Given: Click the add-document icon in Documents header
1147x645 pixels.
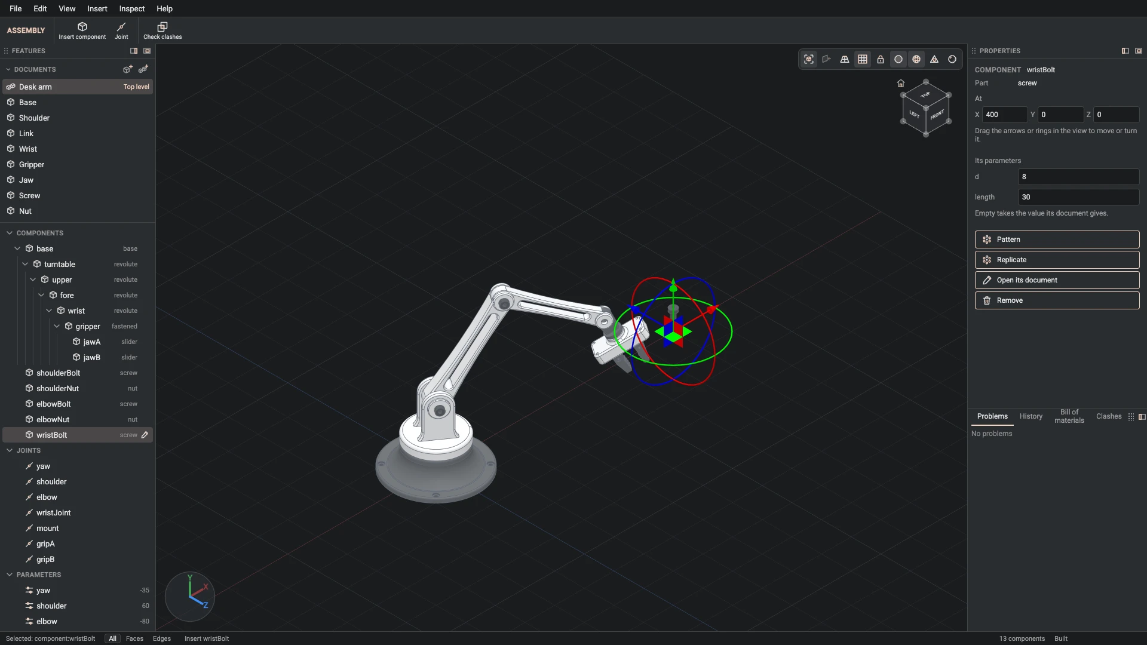Looking at the screenshot, I should coord(127,69).
